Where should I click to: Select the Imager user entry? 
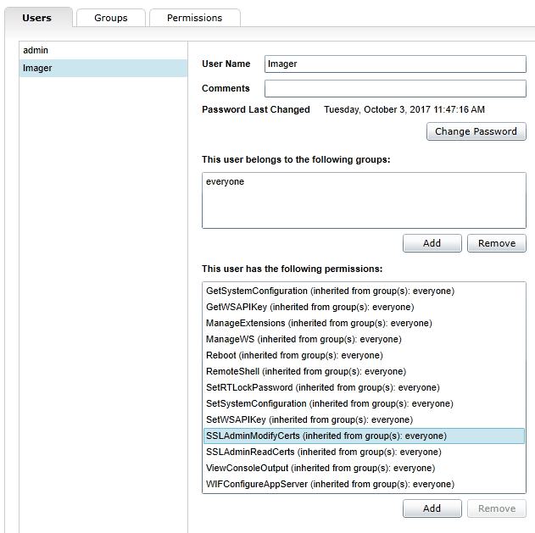(37, 68)
